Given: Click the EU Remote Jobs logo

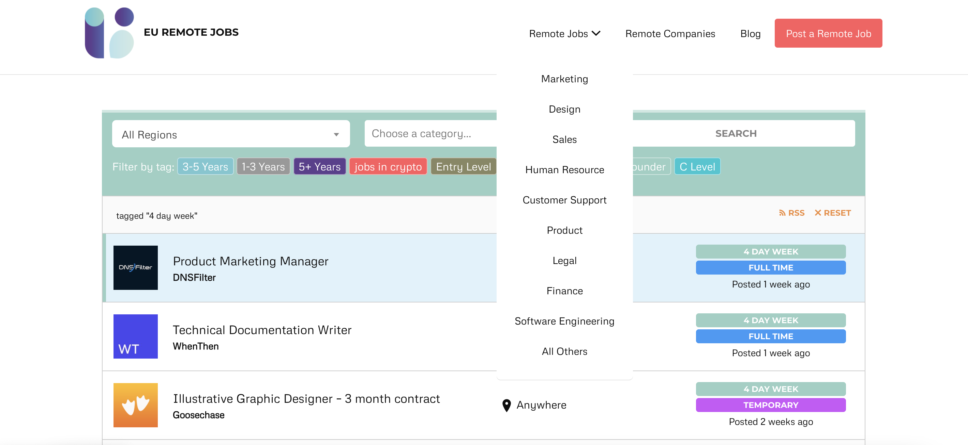Looking at the screenshot, I should point(161,33).
